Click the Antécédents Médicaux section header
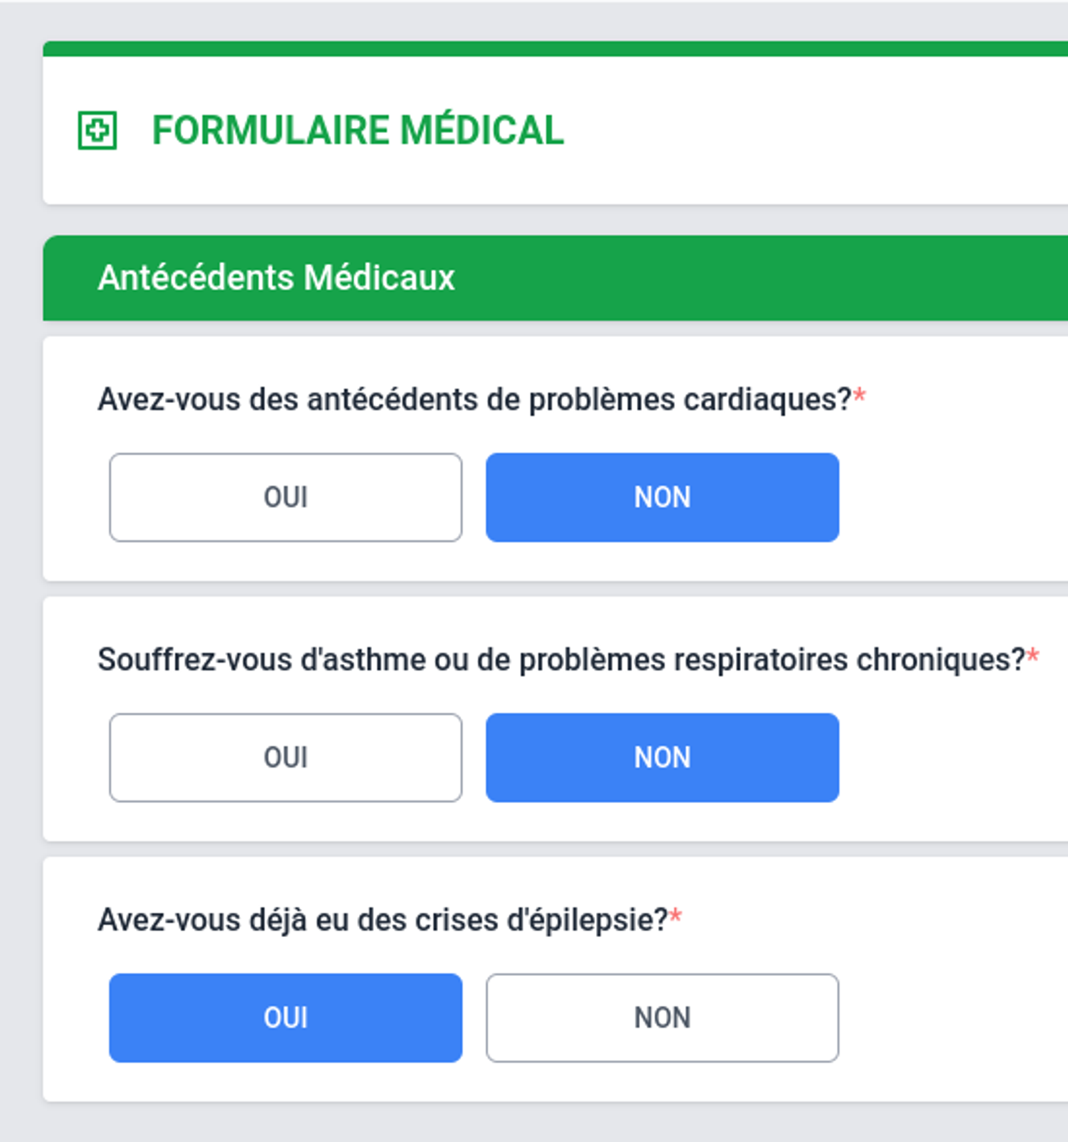 pos(276,277)
